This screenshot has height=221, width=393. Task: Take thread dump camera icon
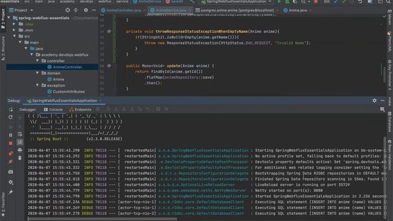pyautogui.click(x=10, y=172)
